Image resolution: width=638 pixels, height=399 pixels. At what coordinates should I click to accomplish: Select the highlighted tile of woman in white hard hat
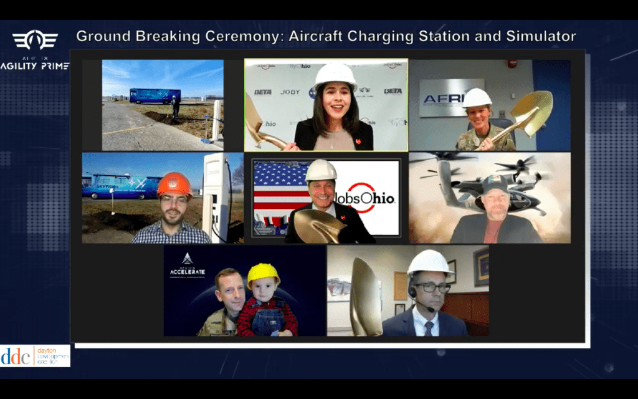coord(326,105)
